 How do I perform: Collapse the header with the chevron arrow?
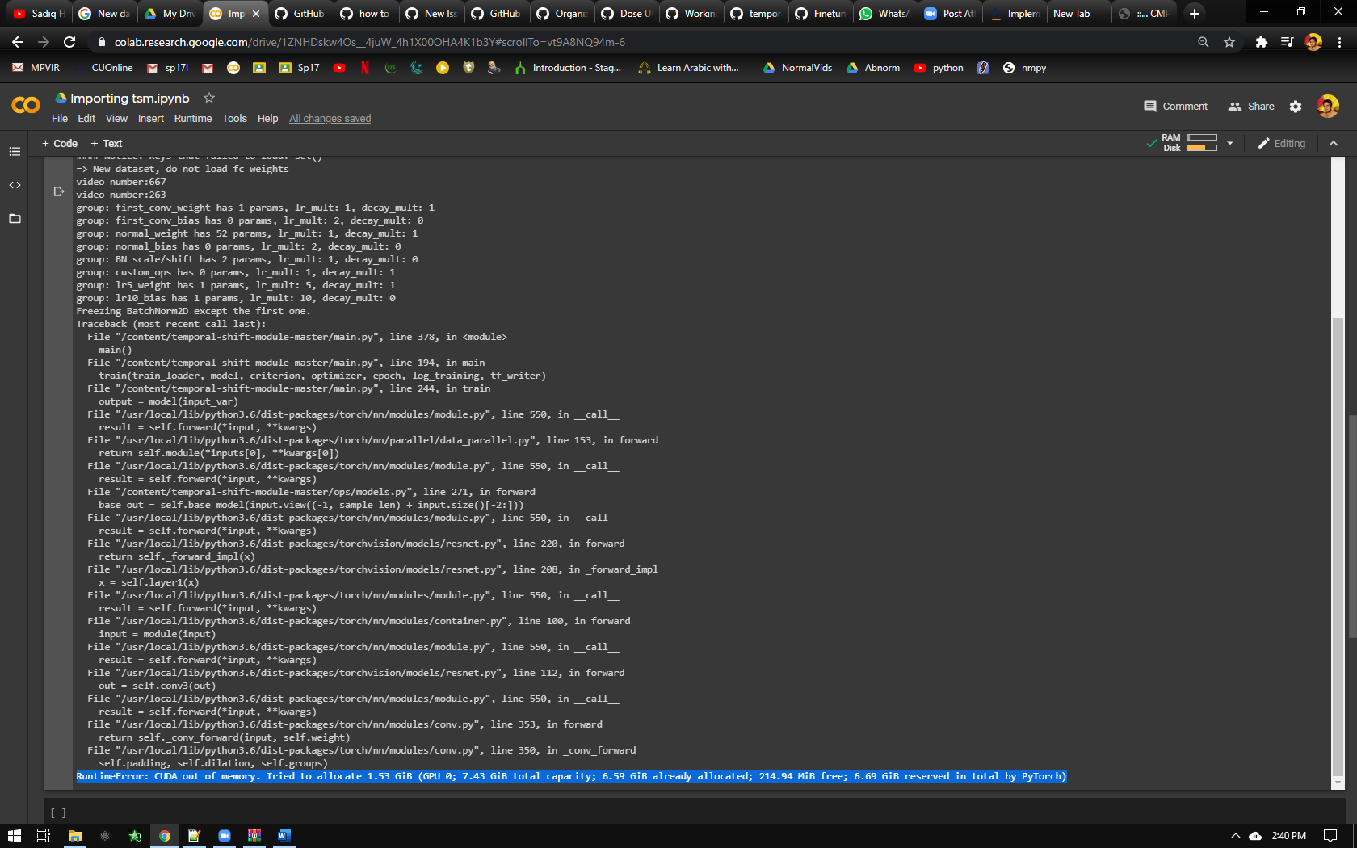[x=1334, y=143]
